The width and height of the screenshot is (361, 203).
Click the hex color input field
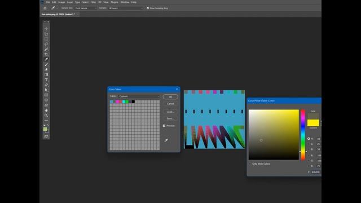pos(316,172)
